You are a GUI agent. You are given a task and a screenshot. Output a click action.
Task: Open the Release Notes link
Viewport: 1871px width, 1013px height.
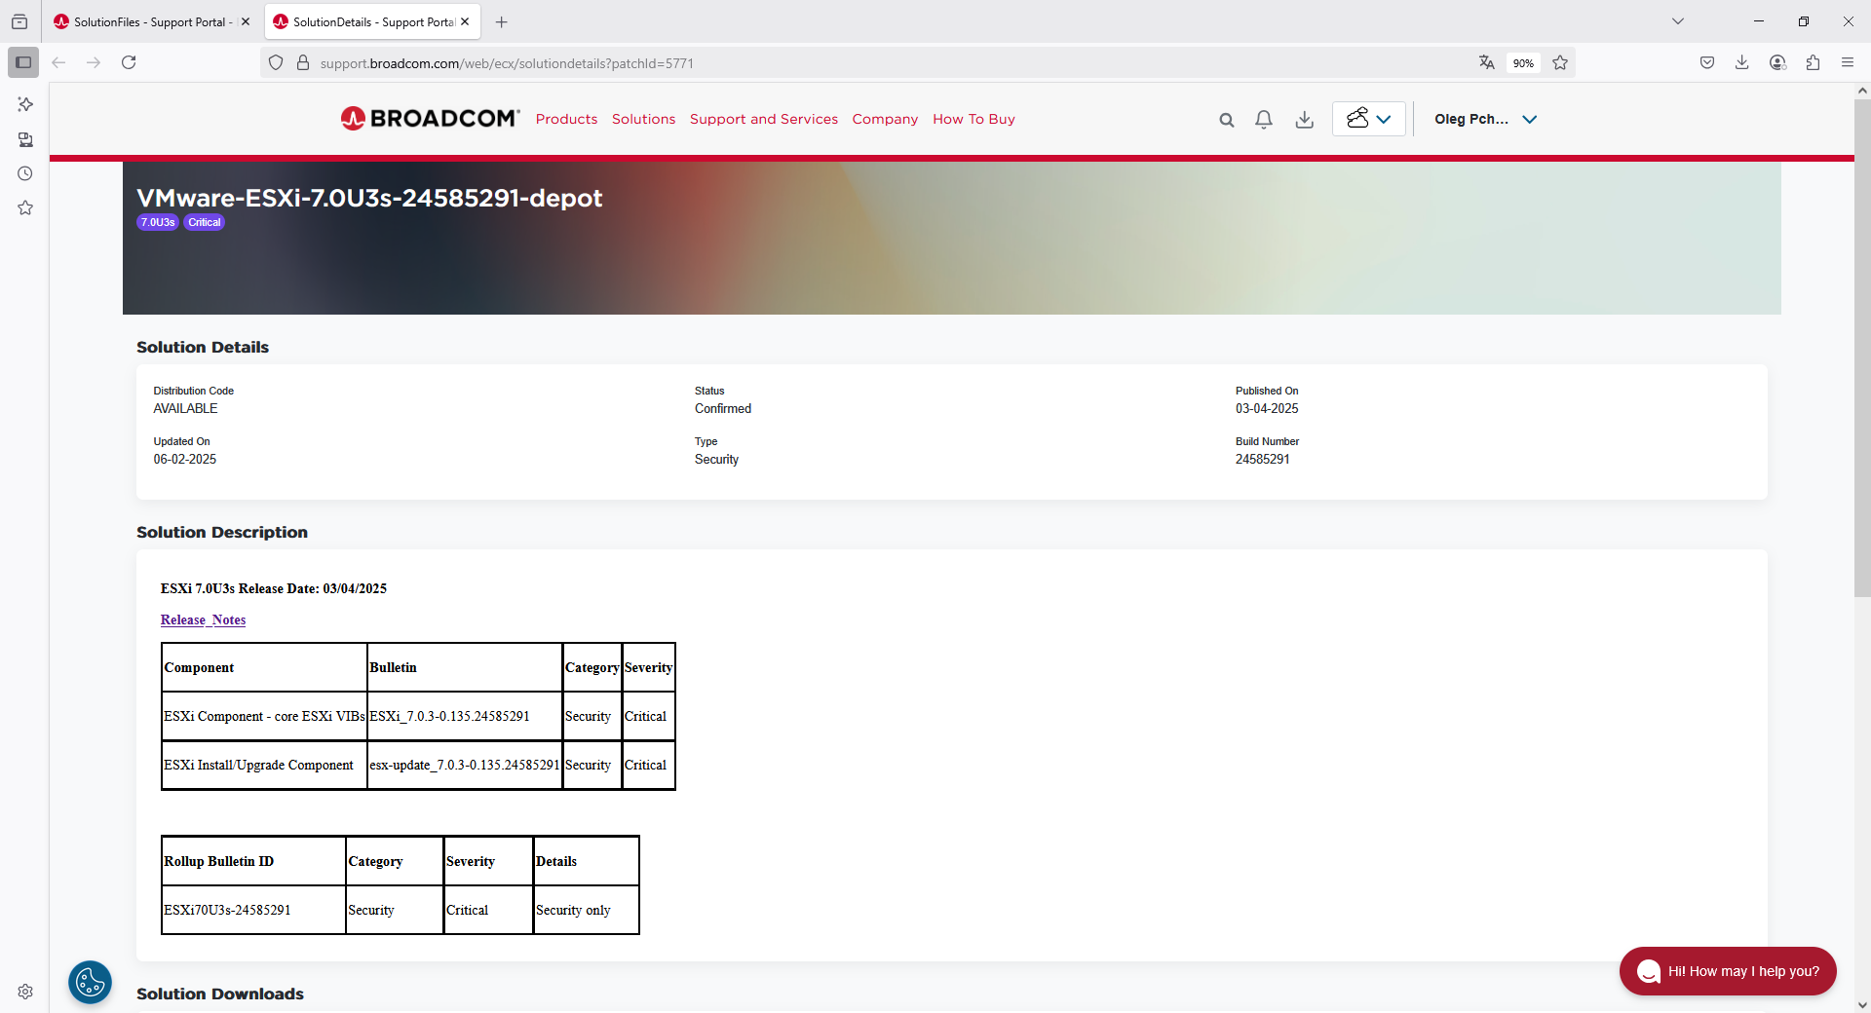[203, 619]
